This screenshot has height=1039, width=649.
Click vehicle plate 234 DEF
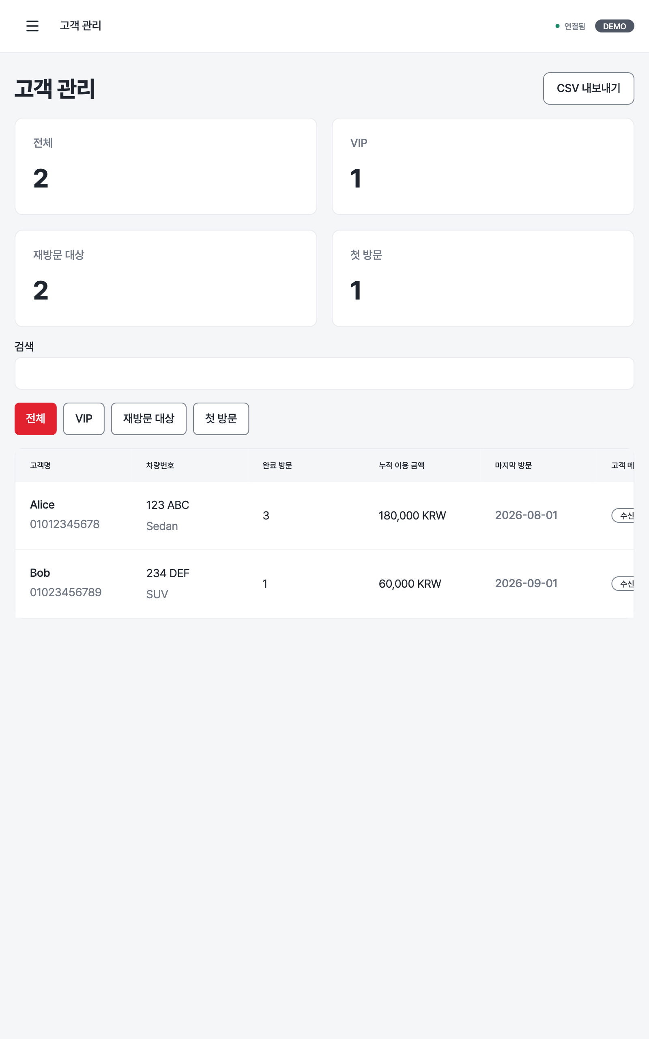(168, 573)
